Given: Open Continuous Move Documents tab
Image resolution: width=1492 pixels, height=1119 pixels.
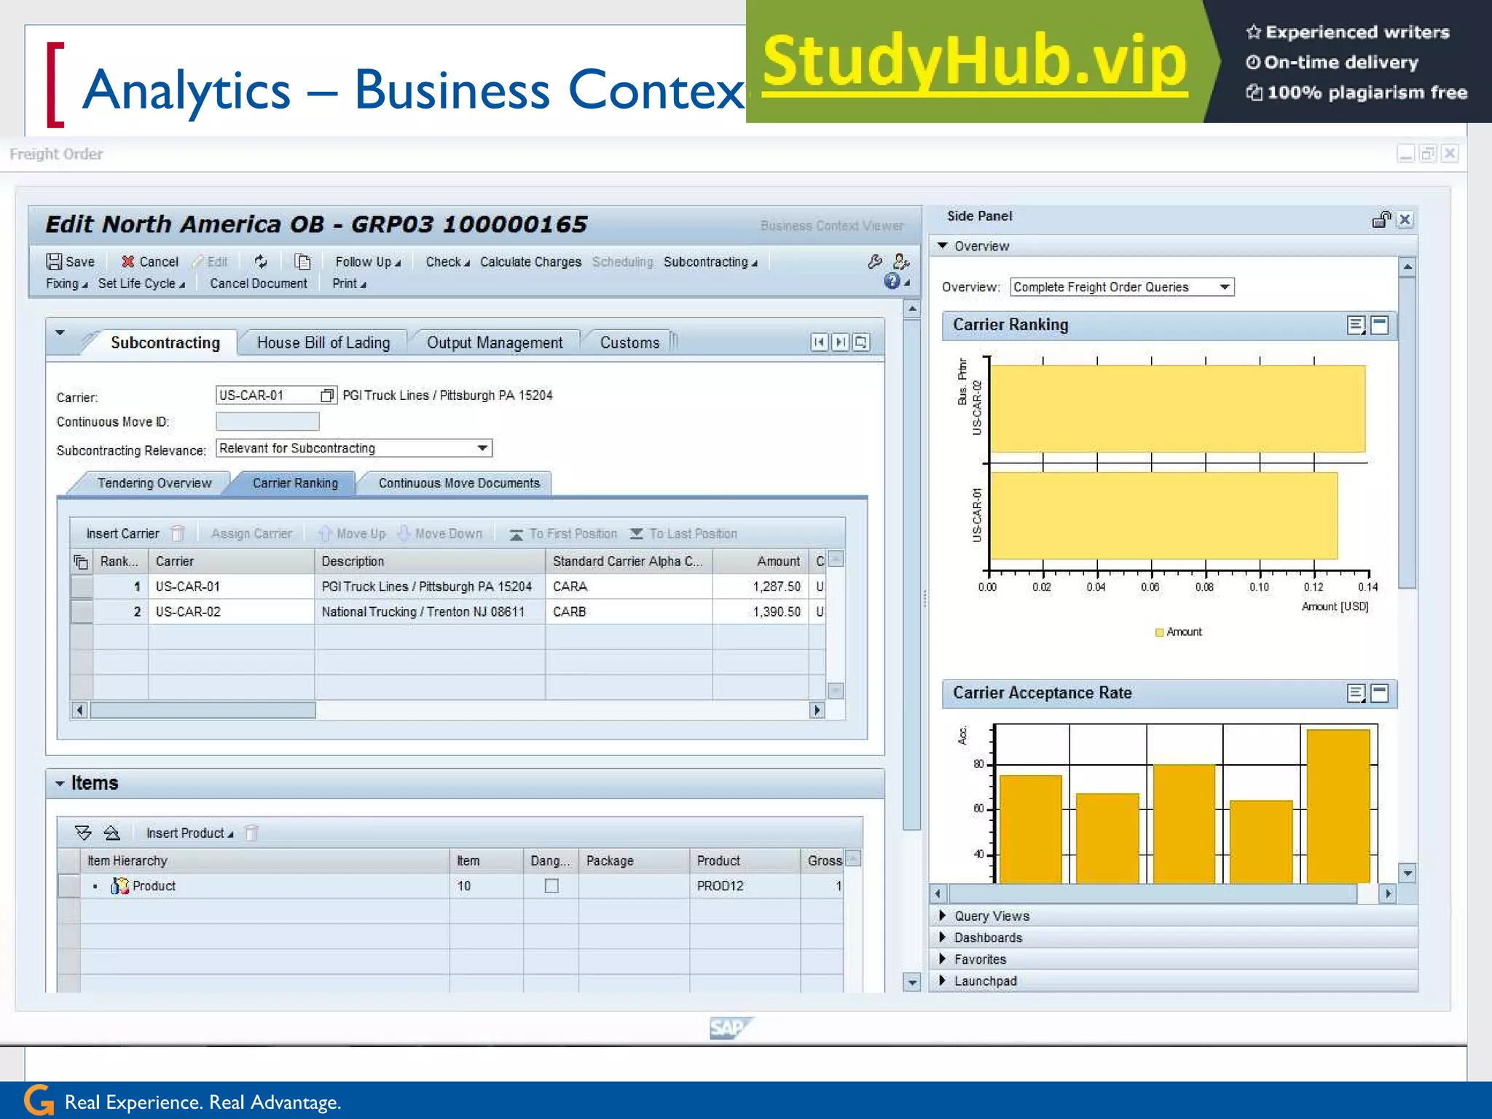Looking at the screenshot, I should point(459,483).
